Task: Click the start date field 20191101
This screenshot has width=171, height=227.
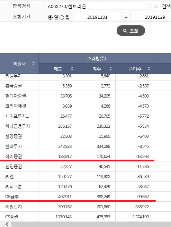Action: click(97, 16)
